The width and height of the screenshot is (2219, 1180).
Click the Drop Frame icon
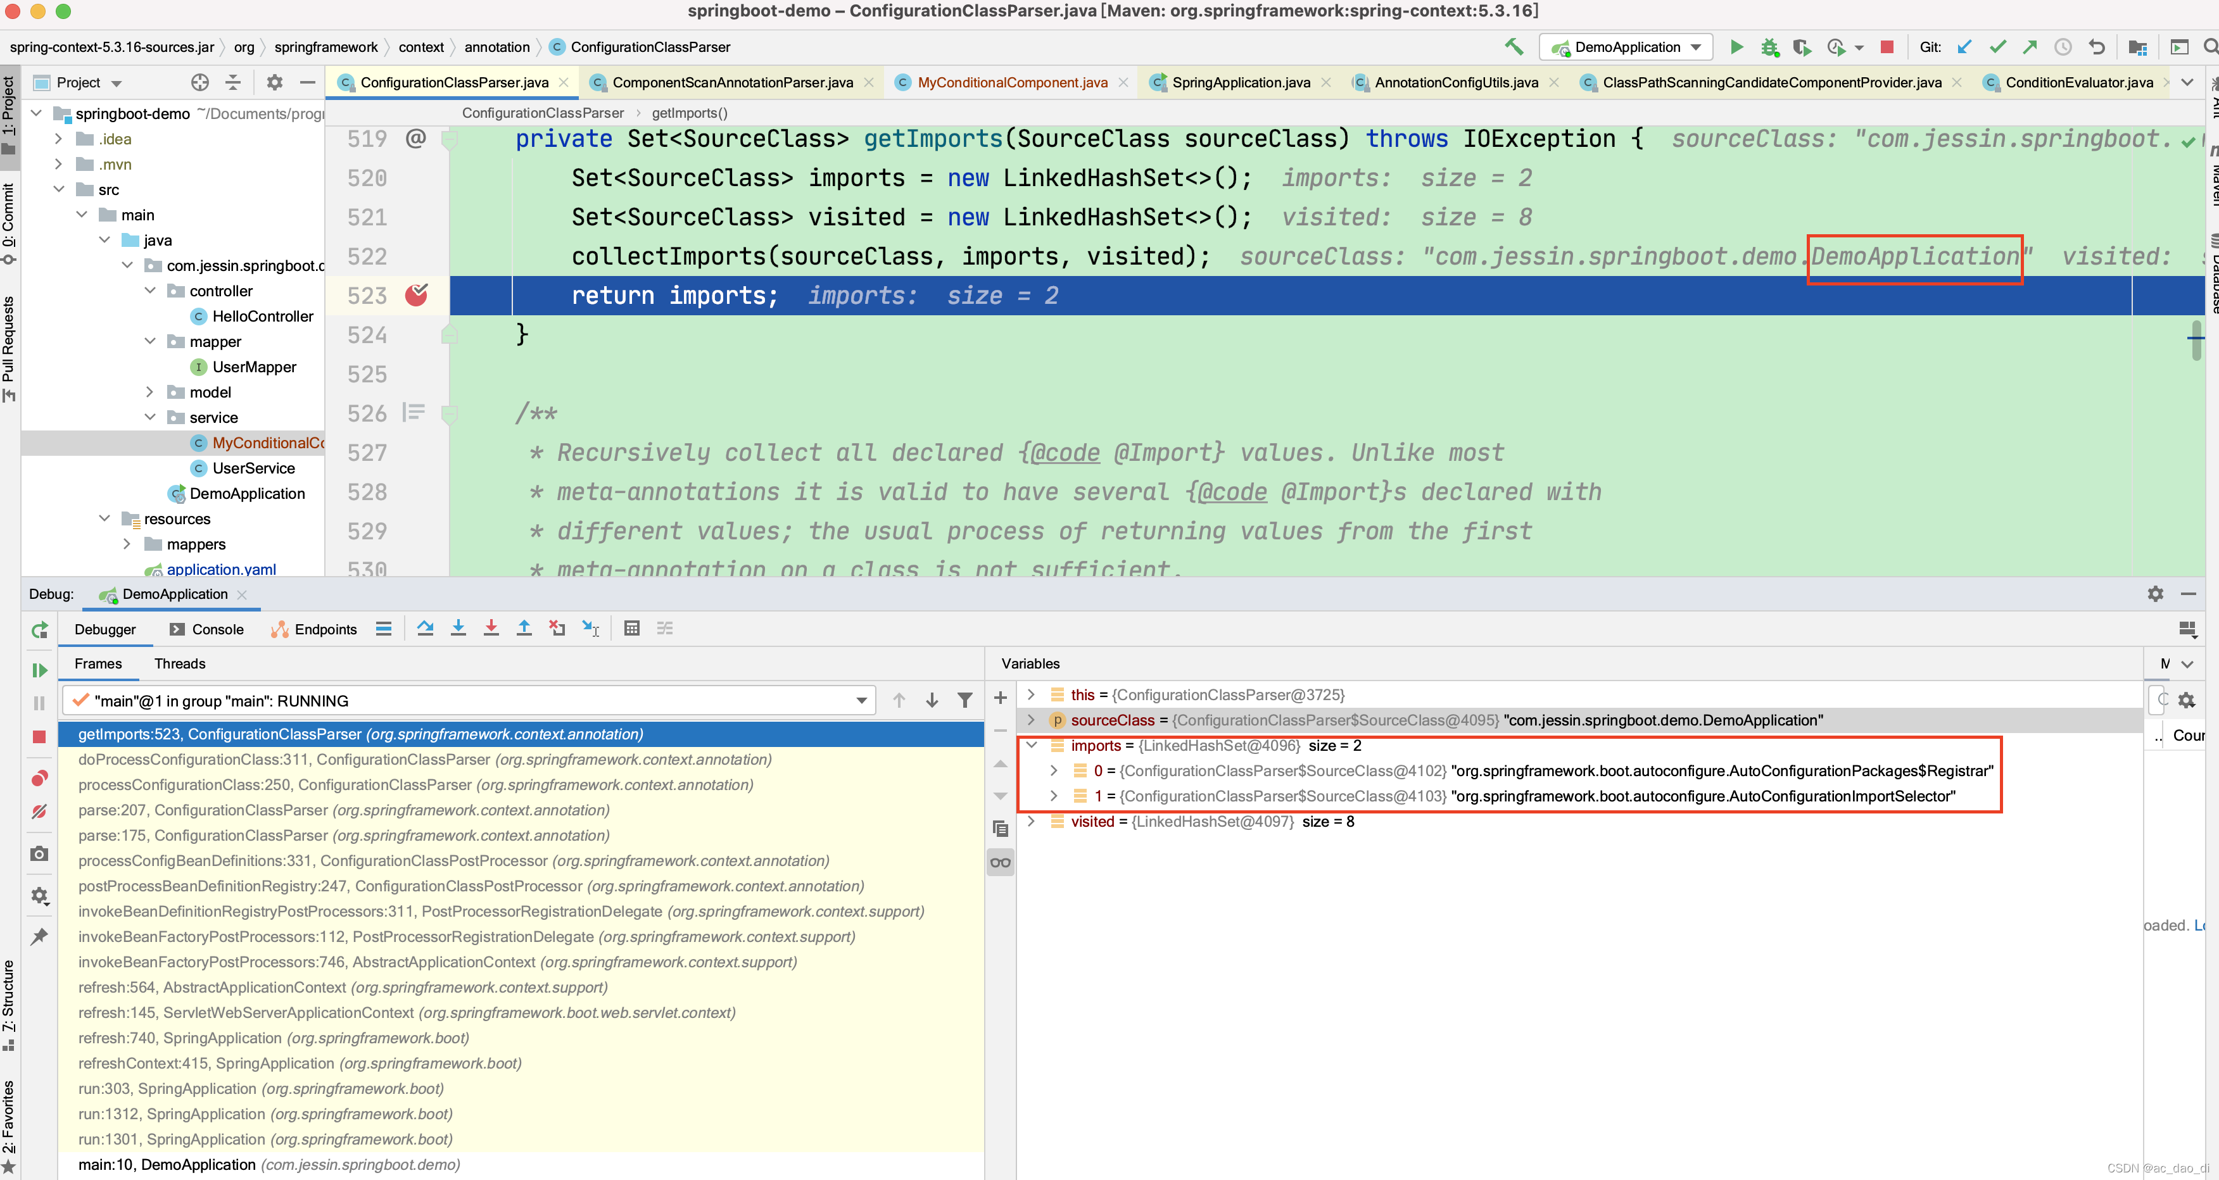click(x=557, y=629)
